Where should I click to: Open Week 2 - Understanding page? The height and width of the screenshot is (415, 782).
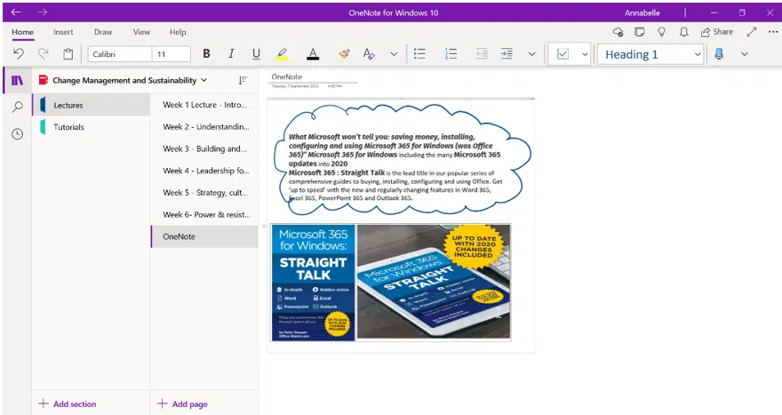(204, 127)
